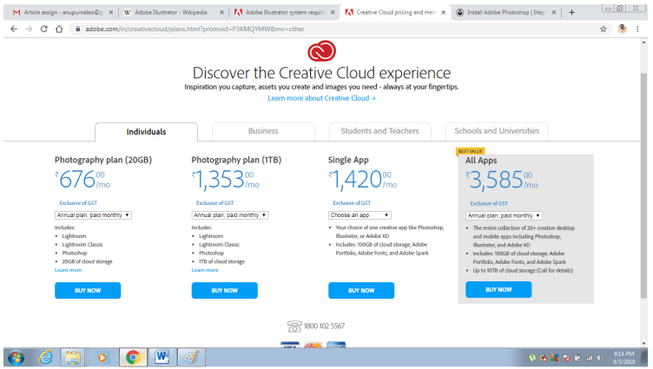Click the Single App plan heading
653x369 pixels.
coord(348,161)
